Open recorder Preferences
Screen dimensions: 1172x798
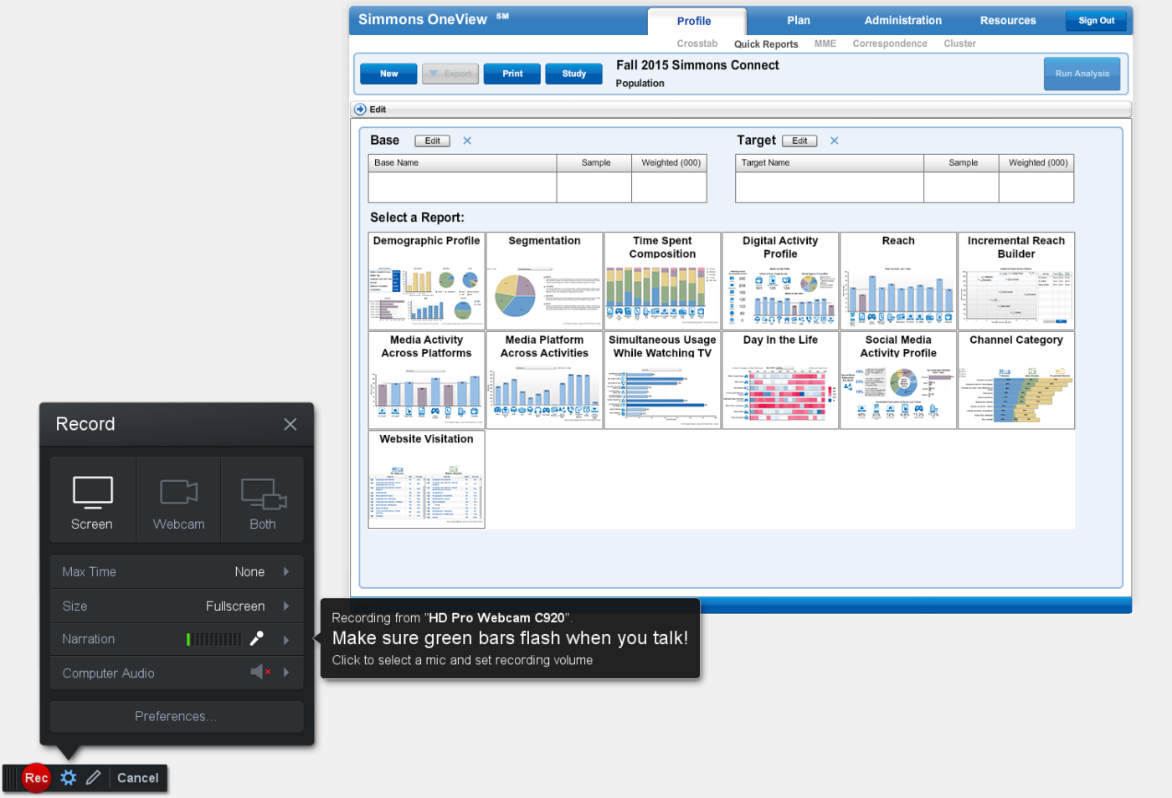[x=176, y=716]
